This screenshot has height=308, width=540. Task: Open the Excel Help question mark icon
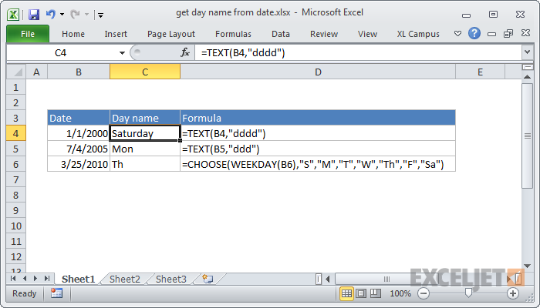click(x=474, y=34)
